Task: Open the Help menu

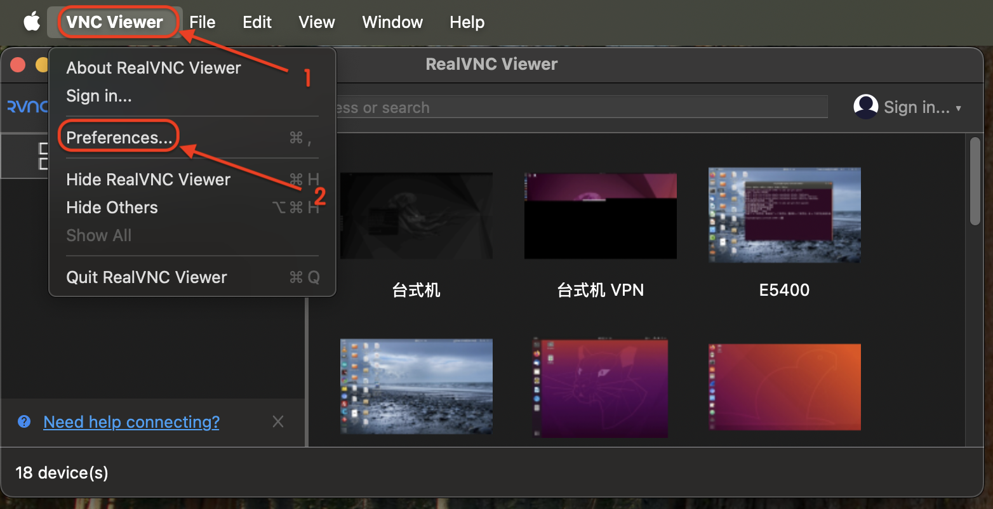Action: pyautogui.click(x=467, y=22)
